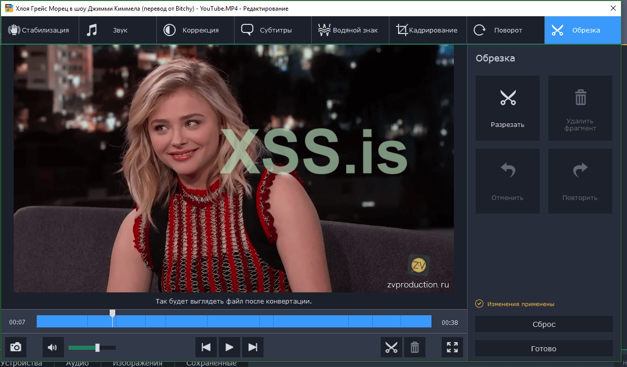Open the Кадрирование tab
This screenshot has width=627, height=367.
[428, 30]
